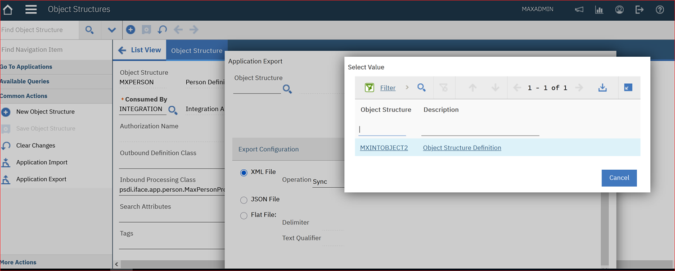Open the Help question mark icon
Screen dimensions: 675x271
[x=660, y=10]
